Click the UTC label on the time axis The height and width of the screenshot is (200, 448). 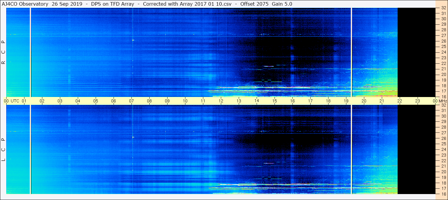point(15,101)
